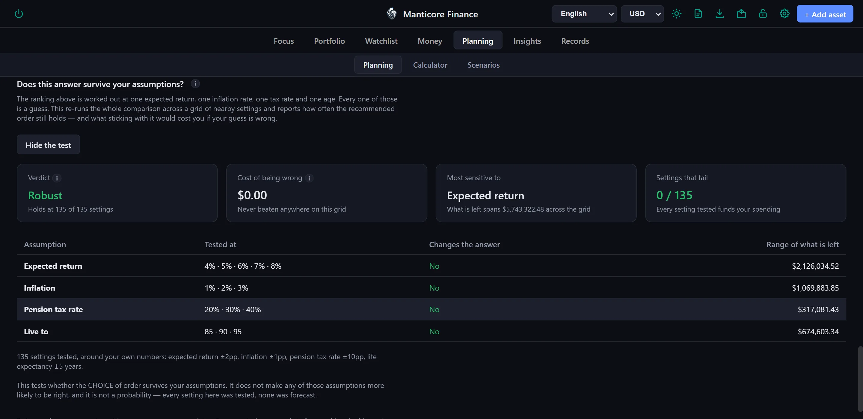Toggle the light theme sun icon

676,14
